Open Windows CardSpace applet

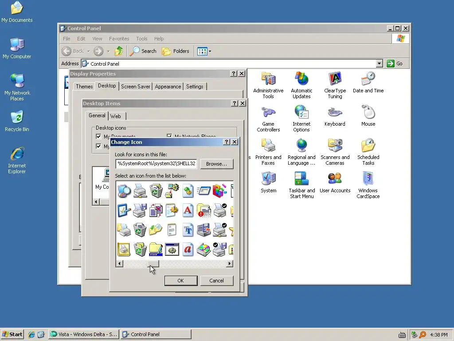point(368,186)
